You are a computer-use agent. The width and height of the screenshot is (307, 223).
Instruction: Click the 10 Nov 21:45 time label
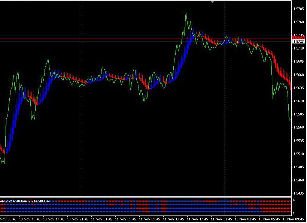[x=77, y=219]
